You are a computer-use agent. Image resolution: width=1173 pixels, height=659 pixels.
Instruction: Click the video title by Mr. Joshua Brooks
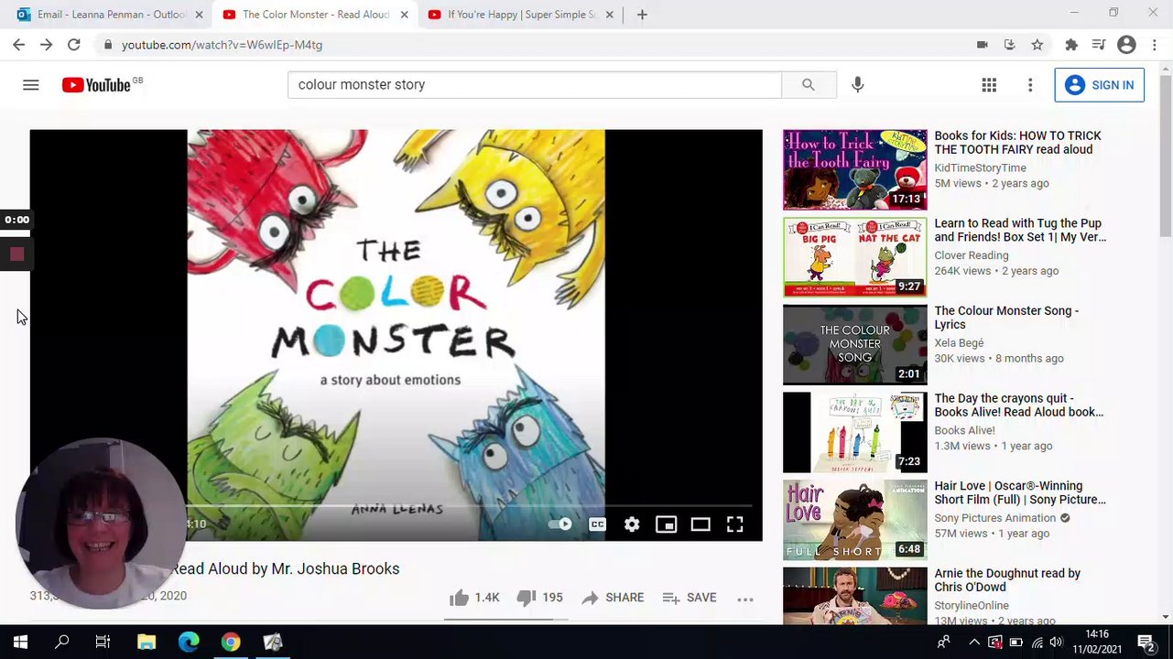pos(286,568)
